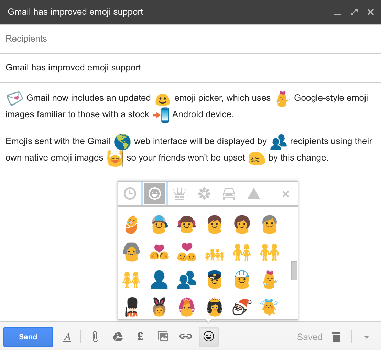The height and width of the screenshot is (350, 381).
Task: Pick the two blue silhouettes emoji in picker
Action: coord(187,280)
